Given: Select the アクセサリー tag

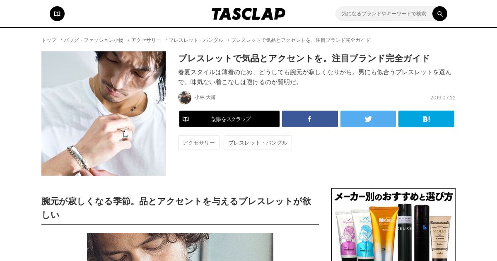Looking at the screenshot, I should (x=199, y=143).
